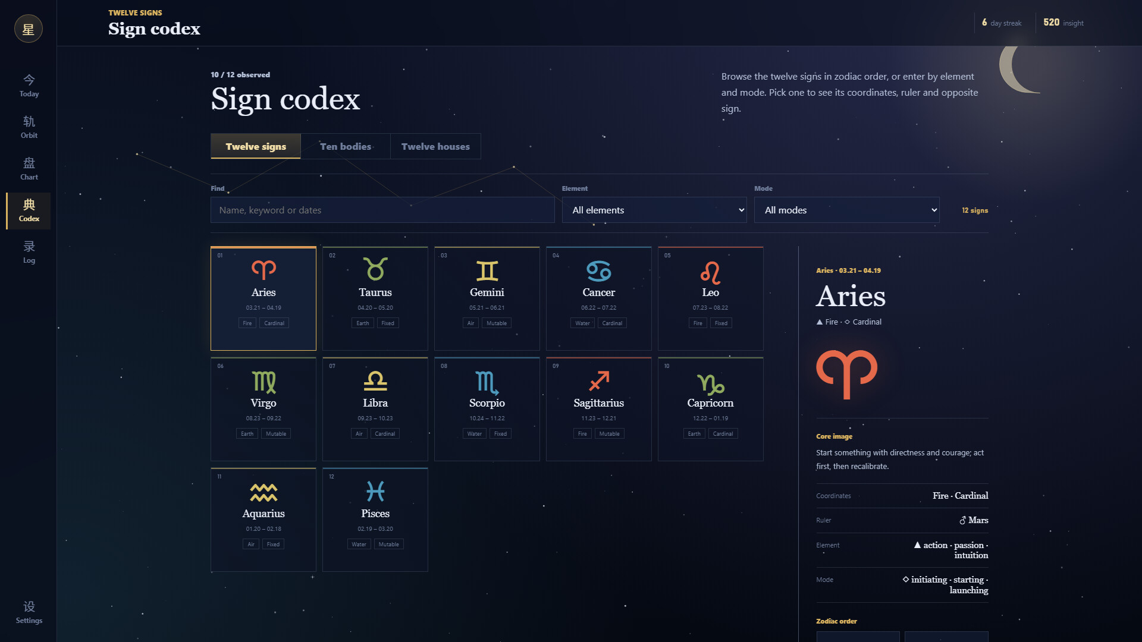Open the Today sidebar icon
This screenshot has width=1142, height=642.
point(29,86)
